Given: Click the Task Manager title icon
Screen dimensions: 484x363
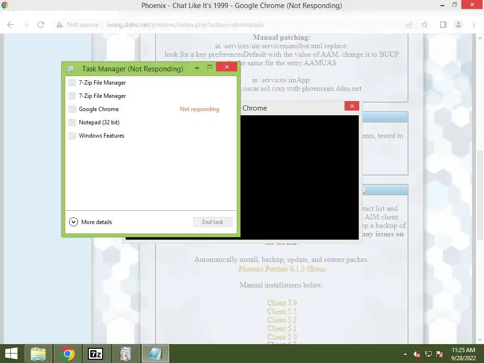Looking at the screenshot, I should 70,69.
